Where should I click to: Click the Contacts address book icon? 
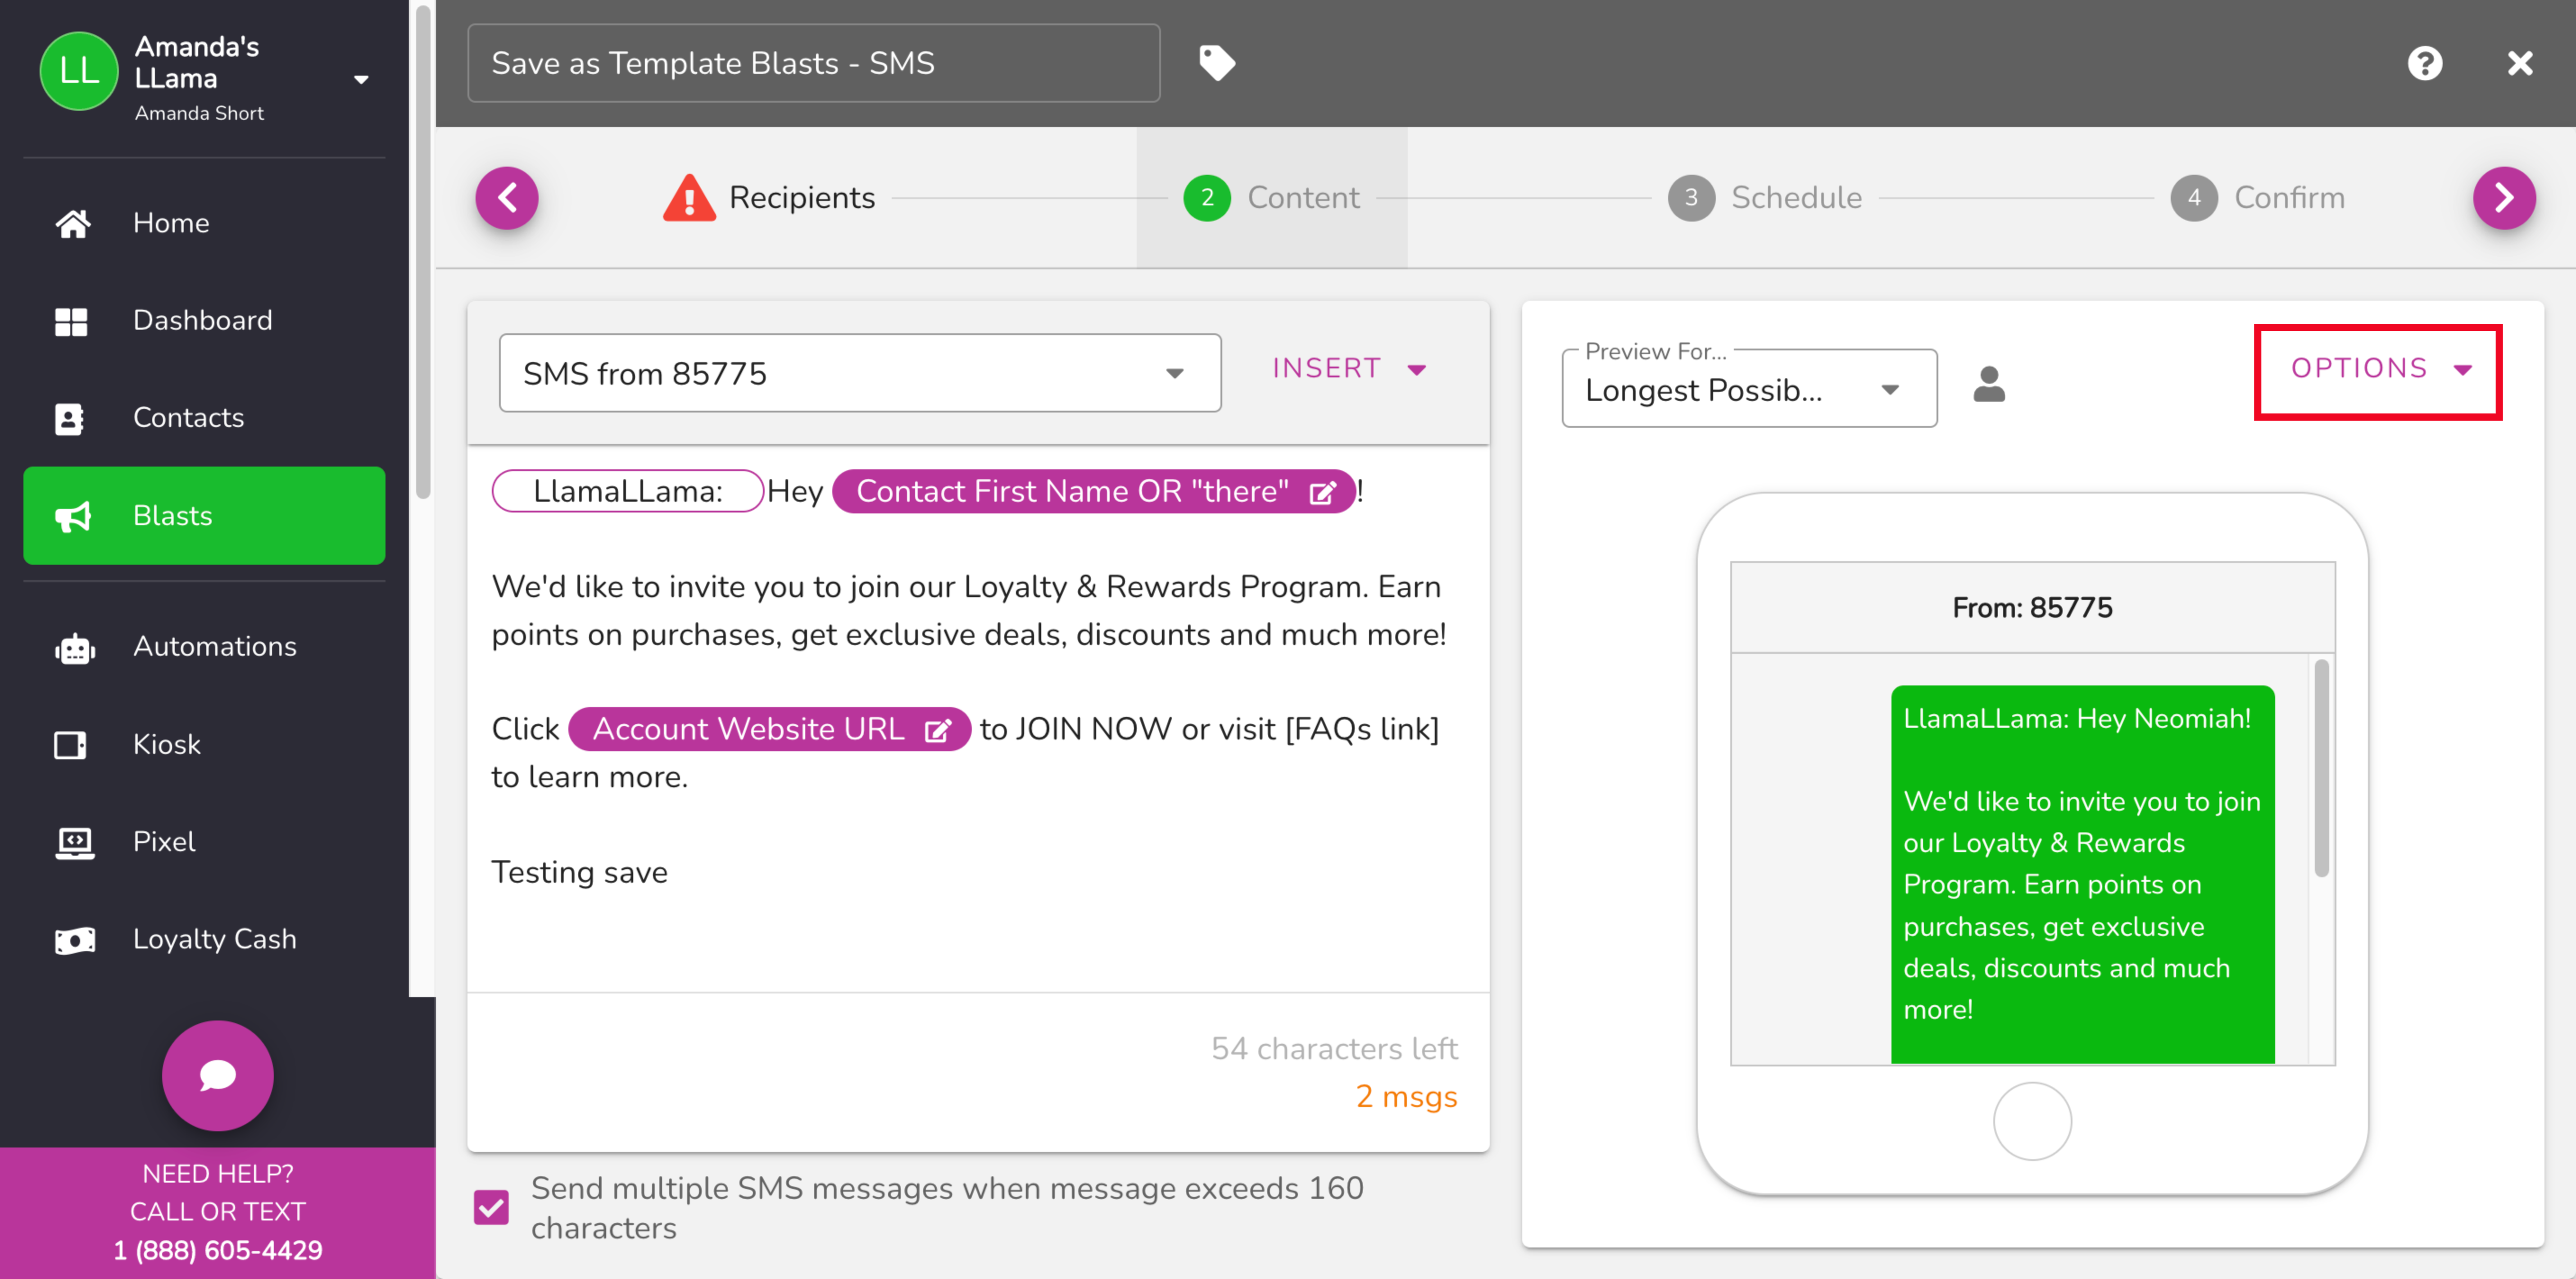(69, 418)
